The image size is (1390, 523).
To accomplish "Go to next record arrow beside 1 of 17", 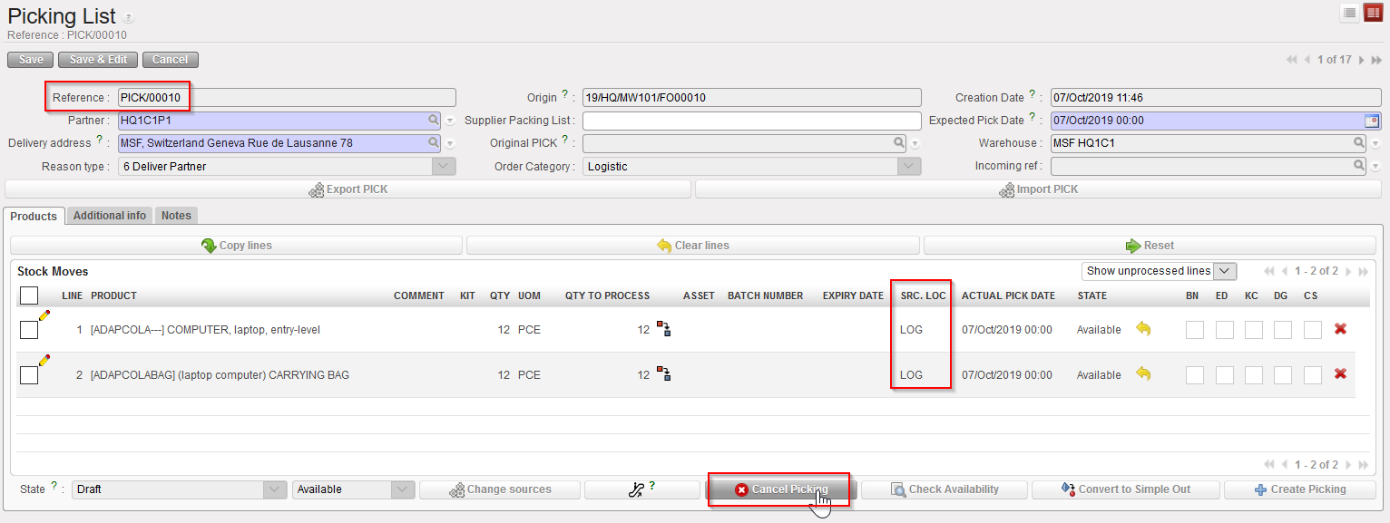I will click(x=1363, y=60).
